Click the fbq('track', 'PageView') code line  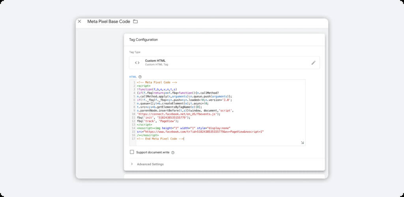click(x=158, y=121)
